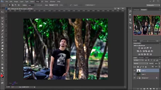Add an Invert adjustment
The width and height of the screenshot is (161, 90).
(139, 54)
